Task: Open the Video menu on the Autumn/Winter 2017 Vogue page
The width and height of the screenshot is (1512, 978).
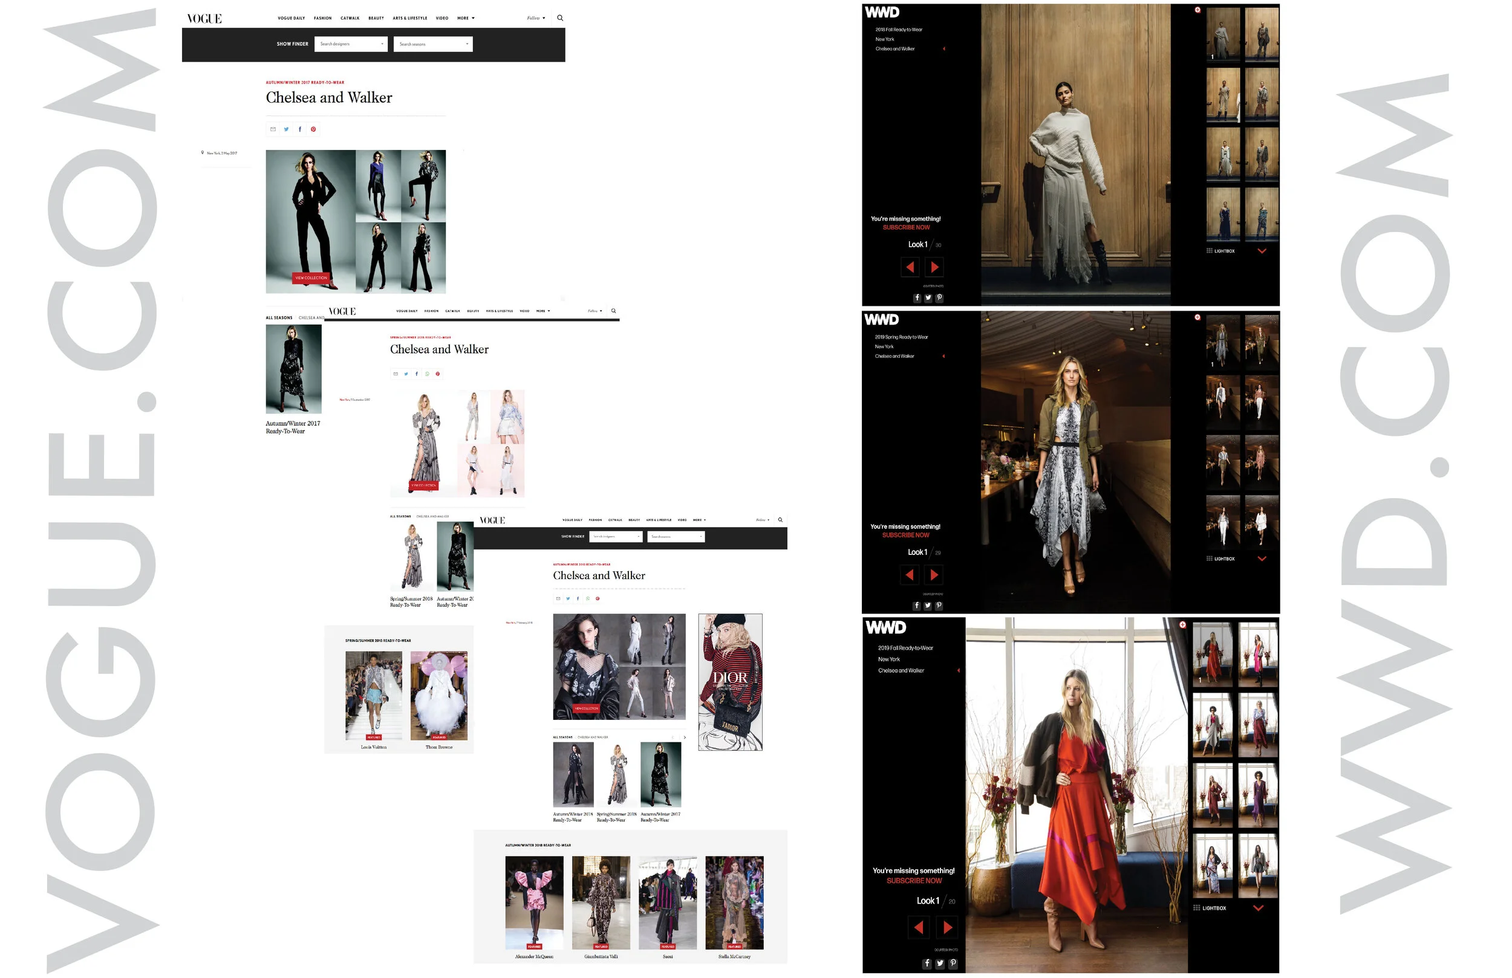Action: (442, 18)
